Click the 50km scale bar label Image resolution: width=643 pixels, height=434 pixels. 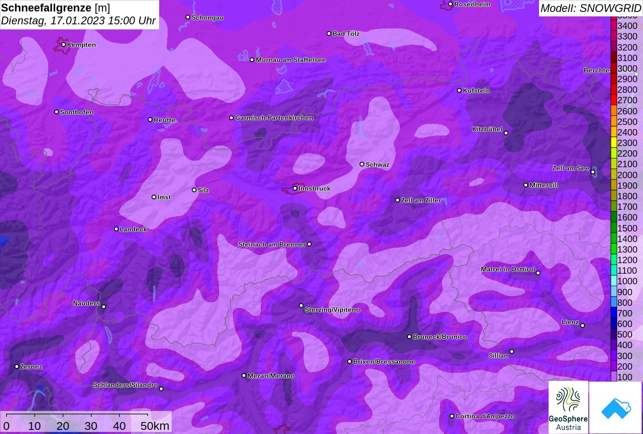coord(155,426)
